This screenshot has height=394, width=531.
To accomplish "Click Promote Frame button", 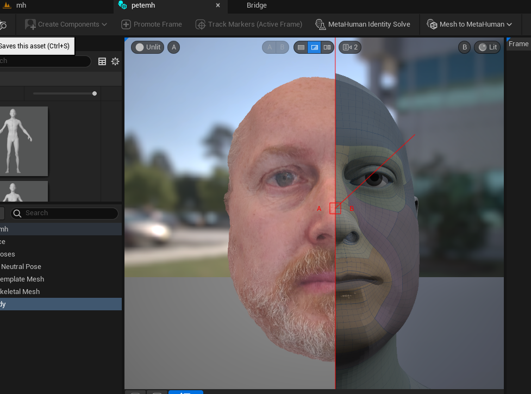I will point(152,24).
